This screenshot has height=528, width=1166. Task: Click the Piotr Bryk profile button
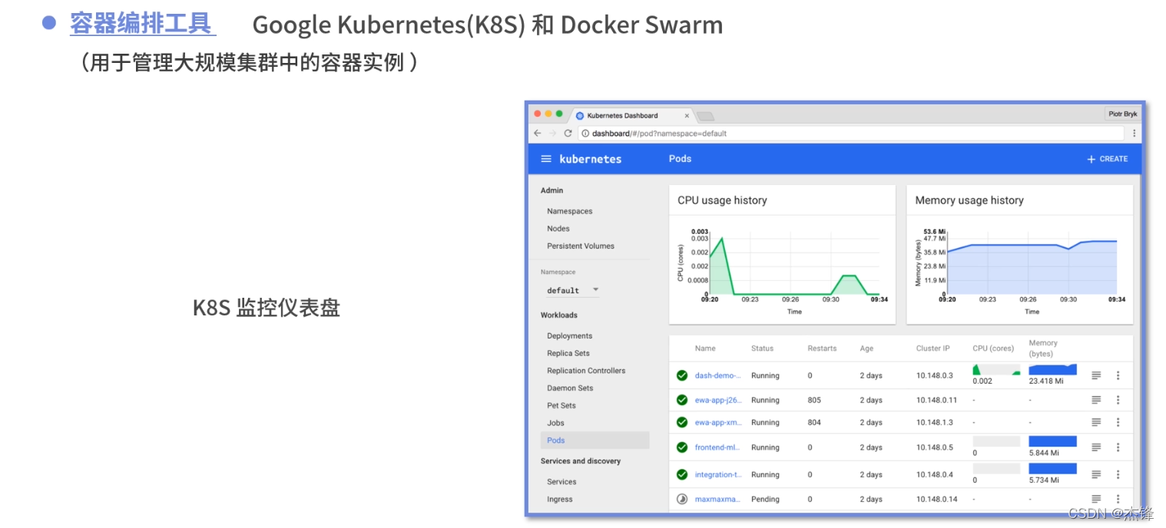pyautogui.click(x=1123, y=114)
